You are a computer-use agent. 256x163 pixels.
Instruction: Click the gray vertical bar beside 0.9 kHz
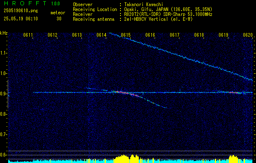(x=8, y=94)
